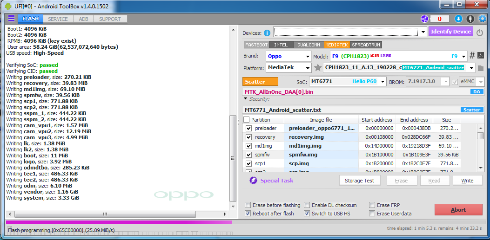Enable DL checksum option
The height and width of the screenshot is (240, 490).
click(x=307, y=205)
